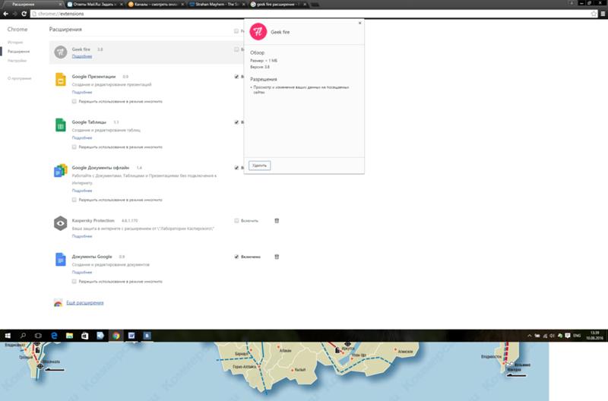
Task: Uncheck enabled for Google Таблицы
Action: click(236, 122)
